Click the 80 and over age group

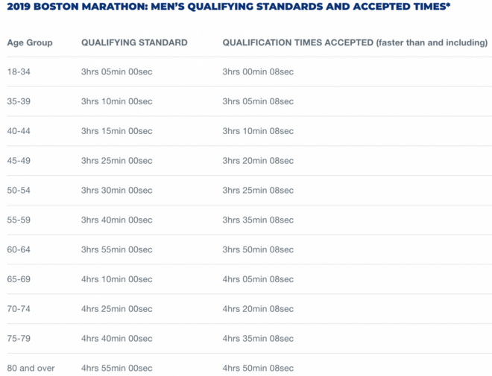click(31, 368)
